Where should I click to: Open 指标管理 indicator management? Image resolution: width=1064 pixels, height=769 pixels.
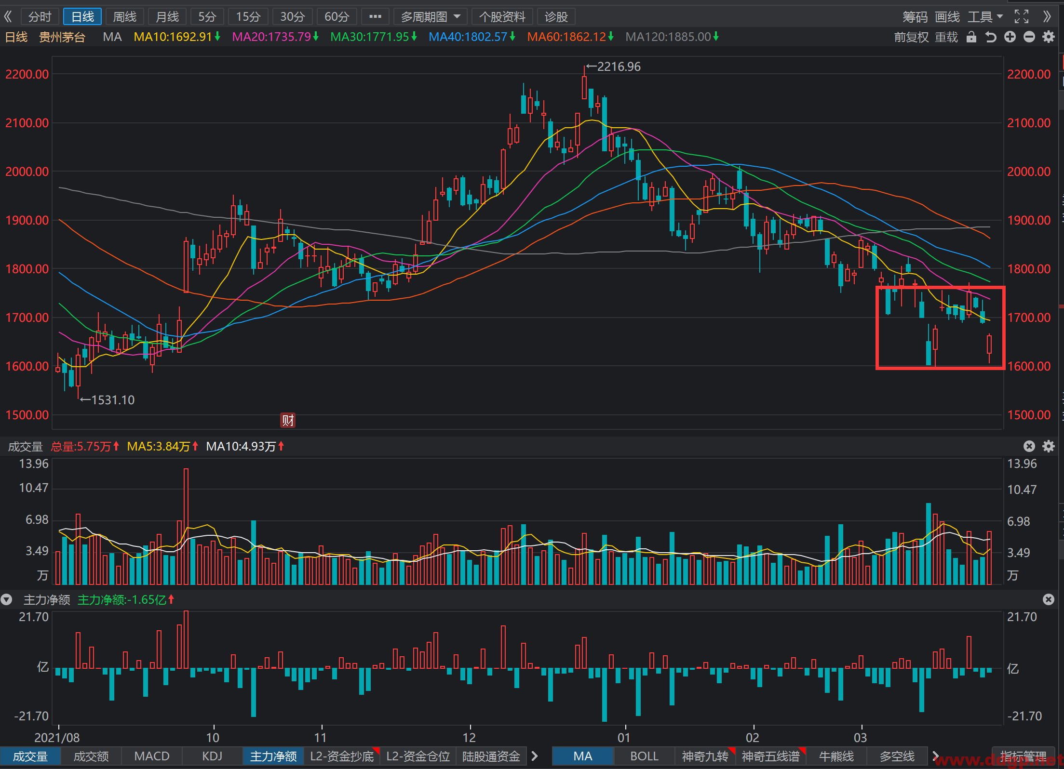[1024, 756]
